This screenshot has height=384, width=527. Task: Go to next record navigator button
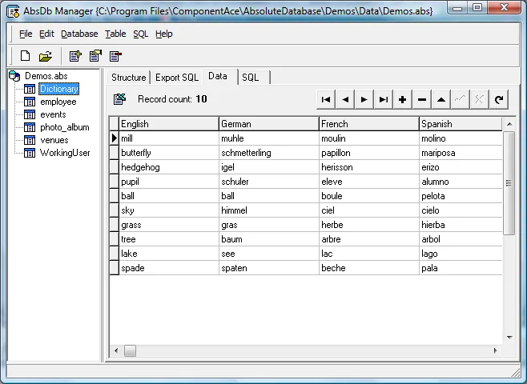364,99
